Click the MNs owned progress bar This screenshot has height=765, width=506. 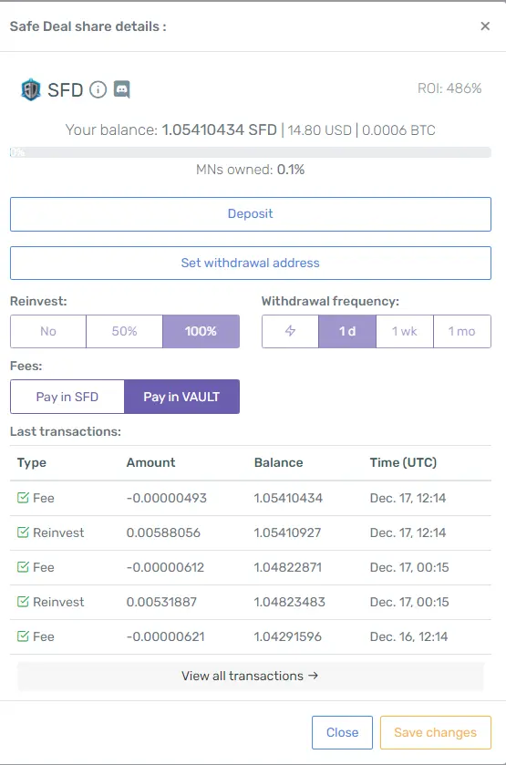[x=251, y=152]
